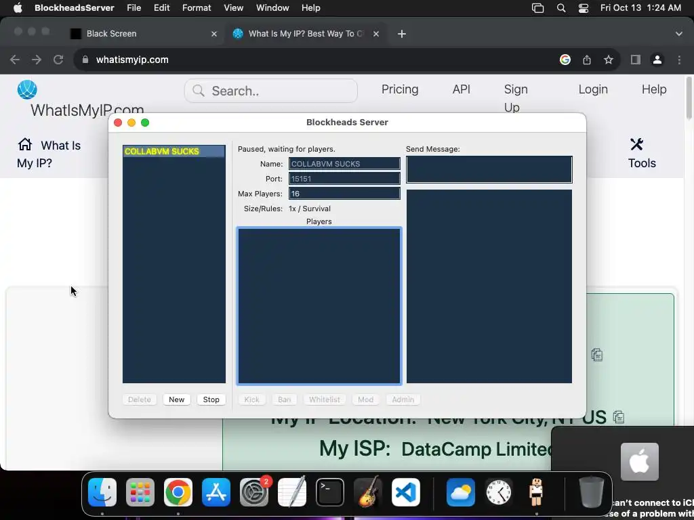Open the Format menu
Screen dimensions: 694x520
click(197, 8)
